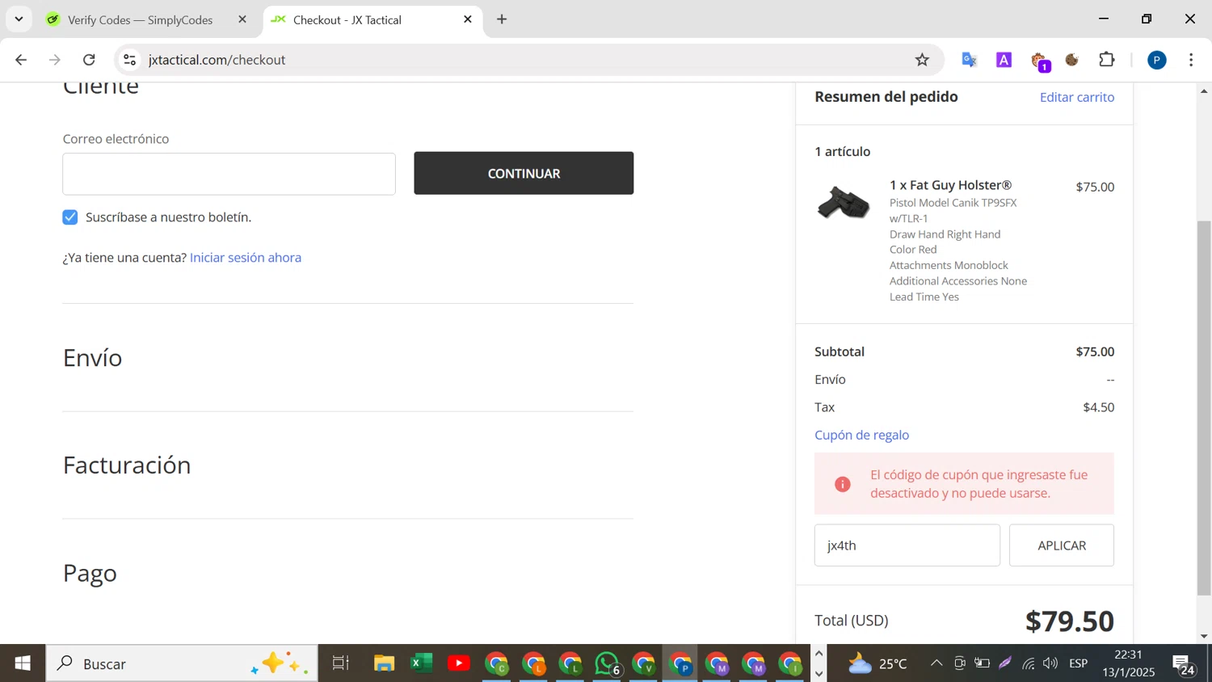Click the page vertical scrollbar
This screenshot has height=682, width=1212.
pyautogui.click(x=1204, y=408)
